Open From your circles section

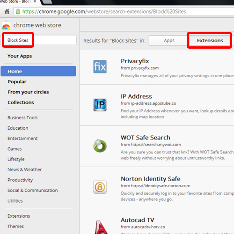[28, 92]
